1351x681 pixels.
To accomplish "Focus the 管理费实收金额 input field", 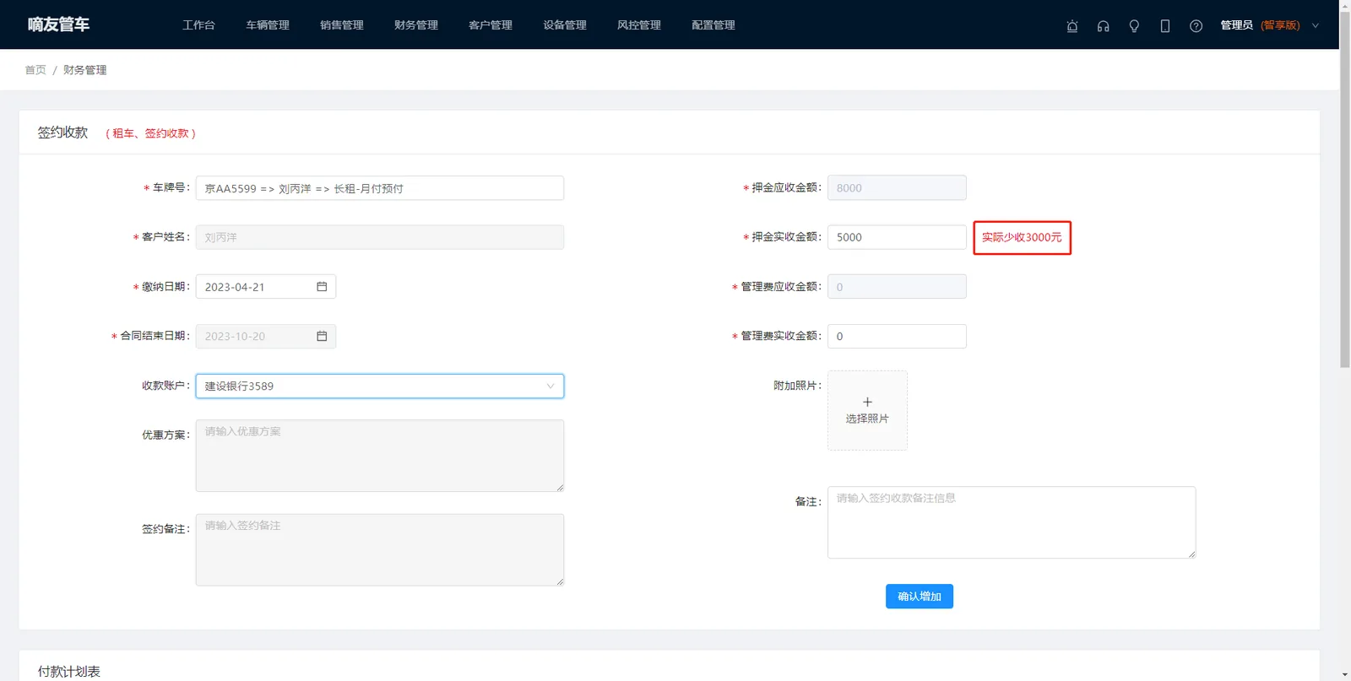I will [897, 336].
